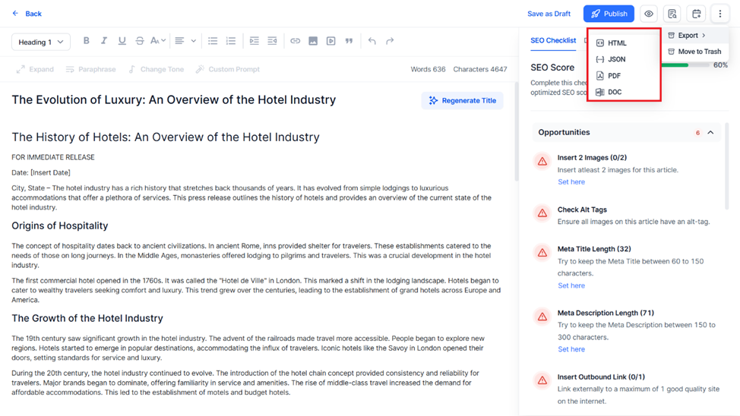Click Set here under Insert 2 Images
The width and height of the screenshot is (740, 416).
point(571,182)
